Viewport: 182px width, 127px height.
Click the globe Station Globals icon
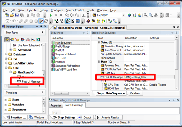tap(129, 15)
